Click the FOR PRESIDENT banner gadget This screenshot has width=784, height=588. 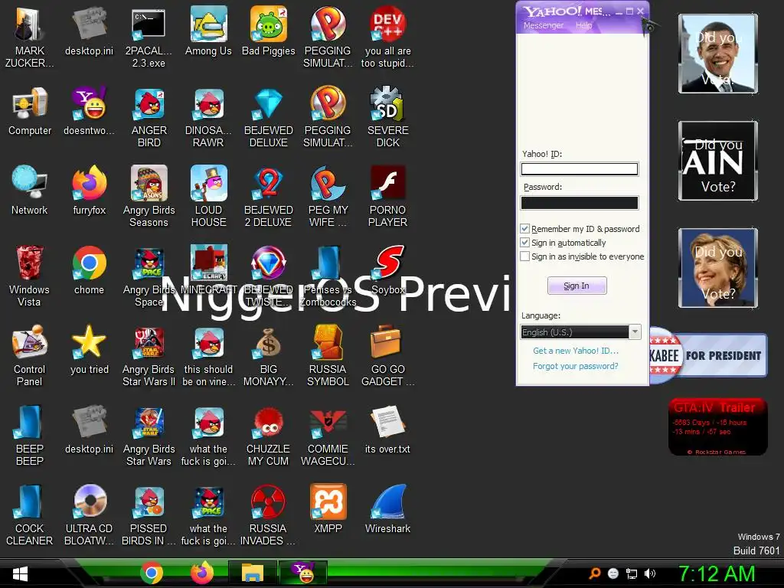tap(708, 355)
